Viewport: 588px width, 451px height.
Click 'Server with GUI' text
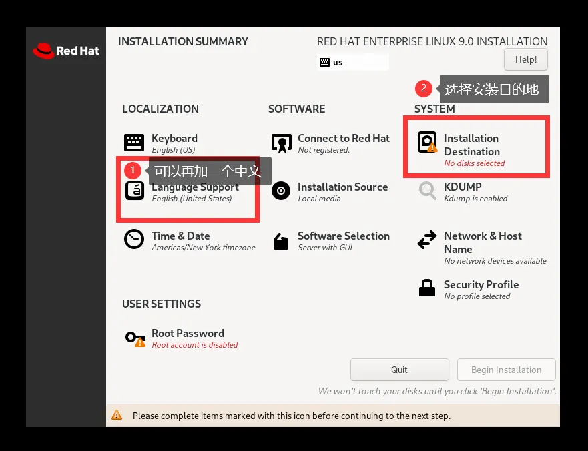click(x=325, y=247)
